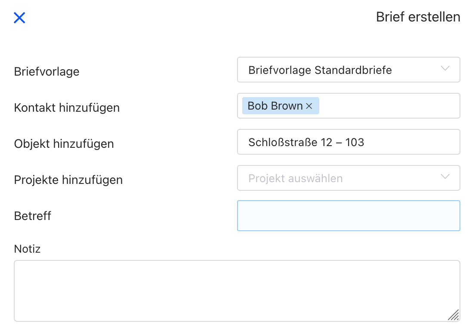Focus the Betreff input box
Image resolution: width=475 pixels, height=330 pixels.
(349, 216)
